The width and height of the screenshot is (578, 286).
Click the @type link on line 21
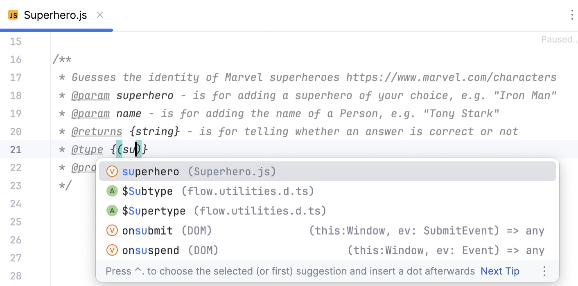(87, 150)
